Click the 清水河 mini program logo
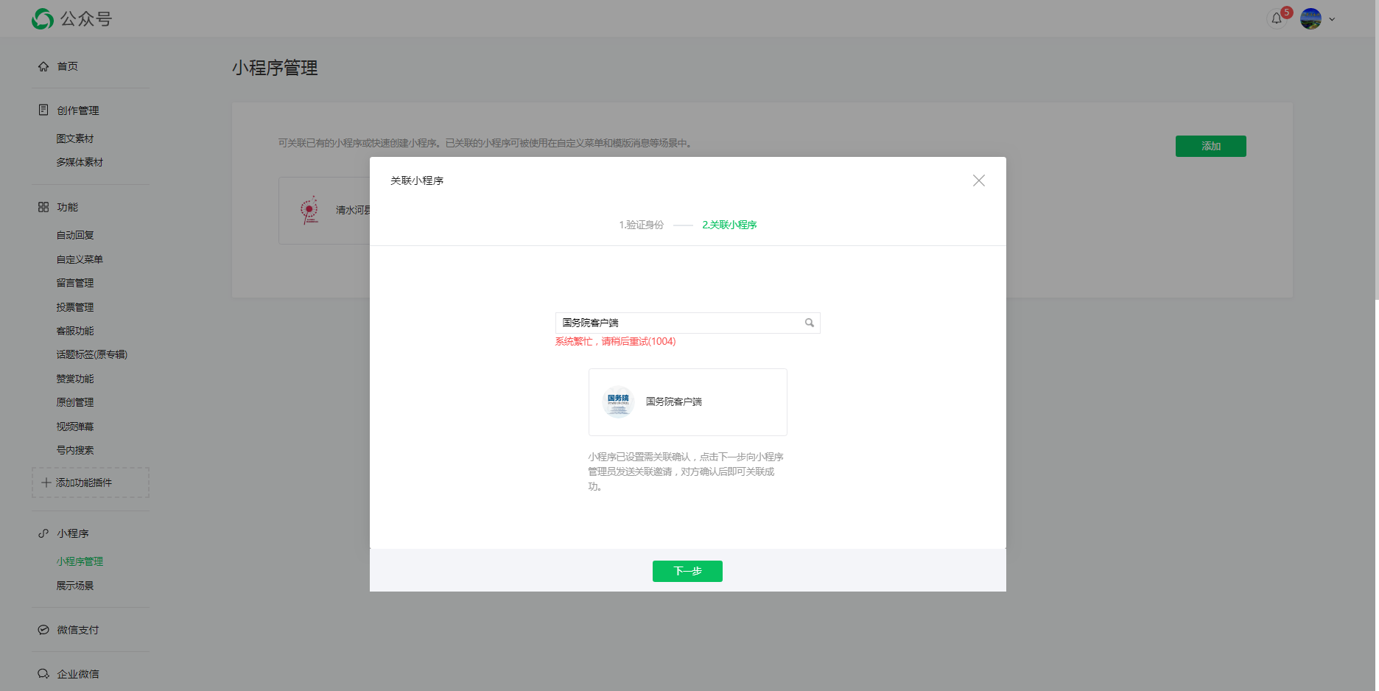 click(x=310, y=210)
